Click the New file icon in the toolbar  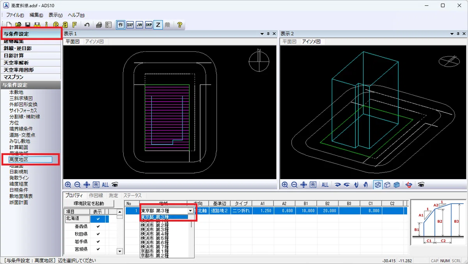point(10,25)
